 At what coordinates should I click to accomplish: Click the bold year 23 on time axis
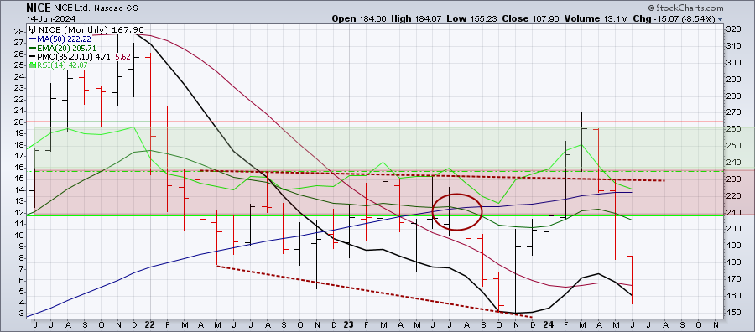[350, 325]
